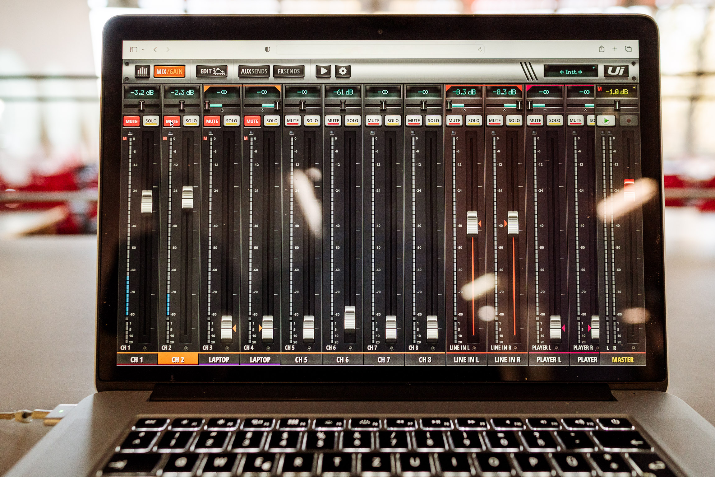Click the small icon at master strip bottom
This screenshot has width=715, height=477.
(634, 348)
